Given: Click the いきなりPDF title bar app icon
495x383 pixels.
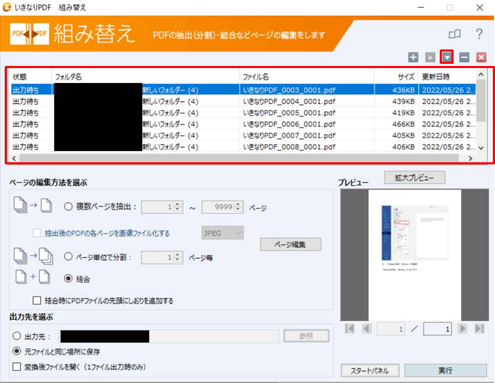Looking at the screenshot, I should pyautogui.click(x=6, y=7).
